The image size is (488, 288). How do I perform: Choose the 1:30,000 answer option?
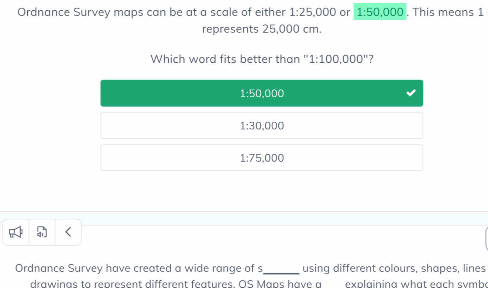click(262, 126)
